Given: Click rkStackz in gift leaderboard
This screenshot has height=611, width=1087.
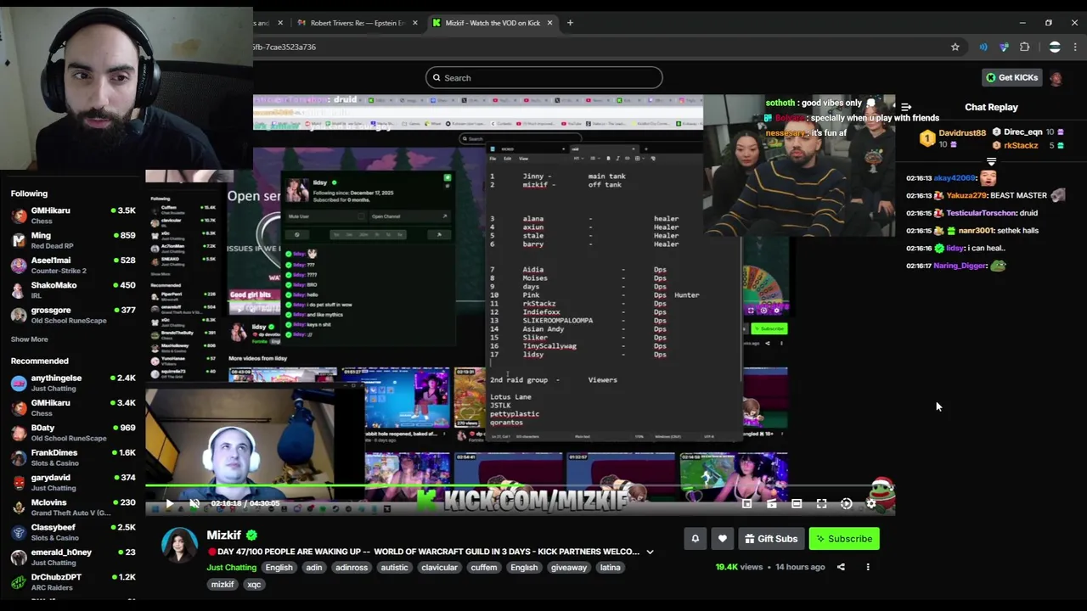Looking at the screenshot, I should tap(1020, 146).
